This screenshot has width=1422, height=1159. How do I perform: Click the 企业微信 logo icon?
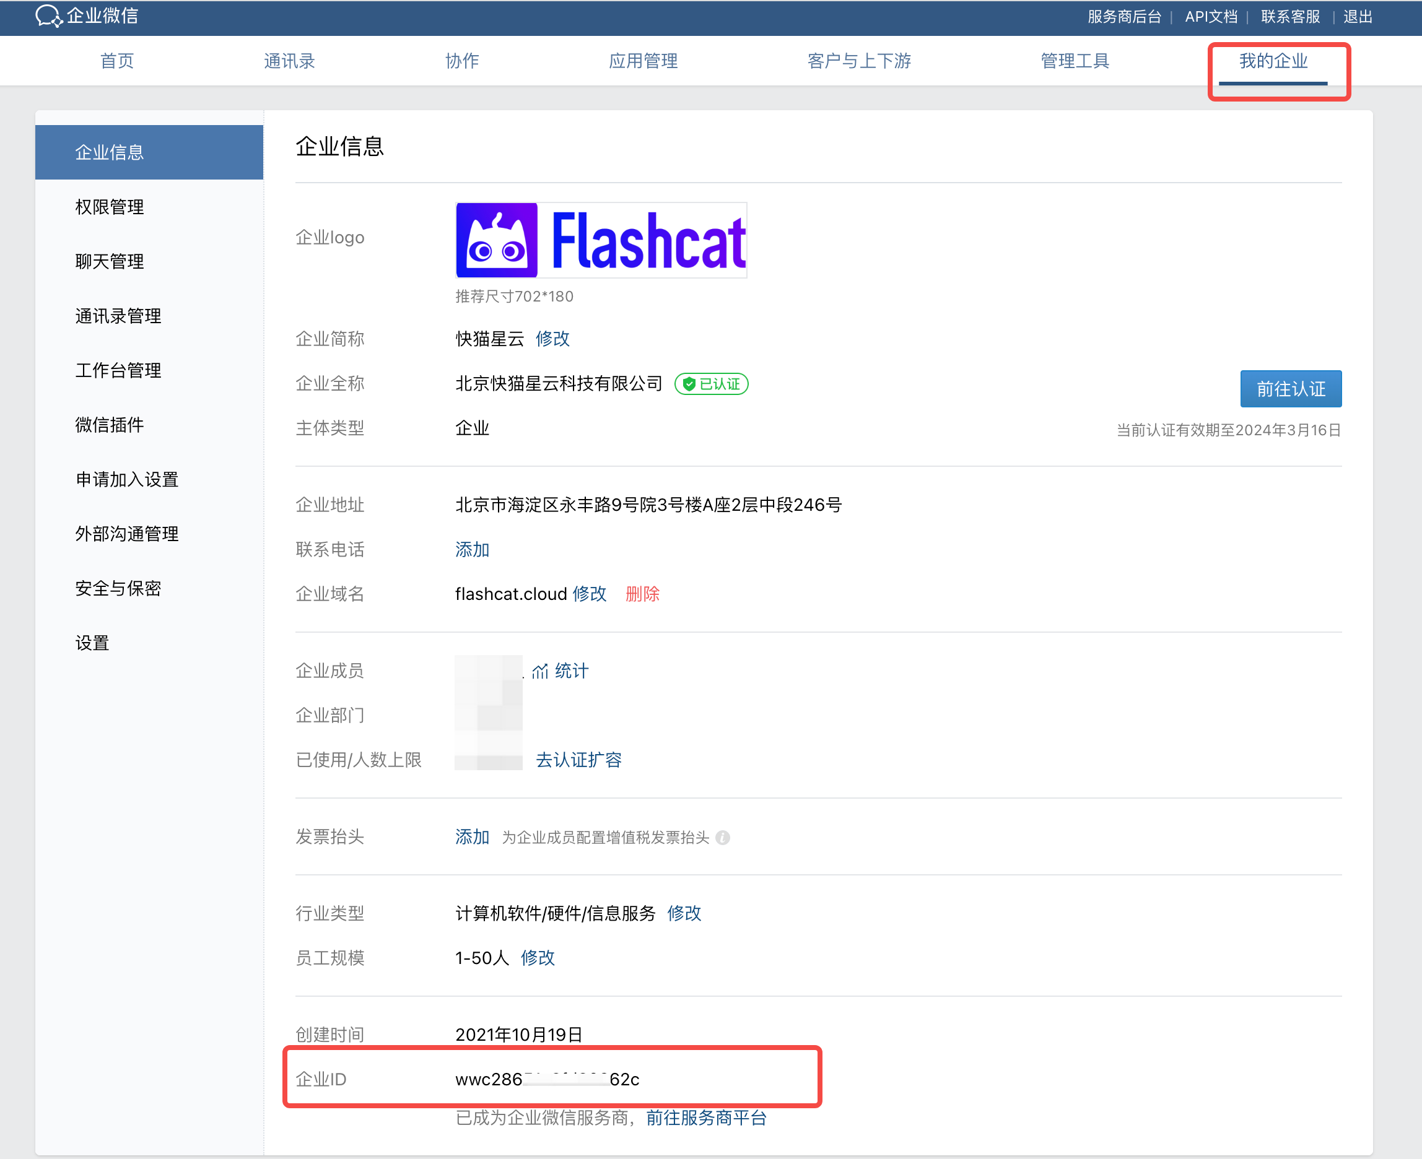pyautogui.click(x=49, y=16)
